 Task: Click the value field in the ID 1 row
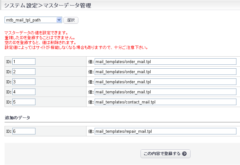tap(166, 62)
